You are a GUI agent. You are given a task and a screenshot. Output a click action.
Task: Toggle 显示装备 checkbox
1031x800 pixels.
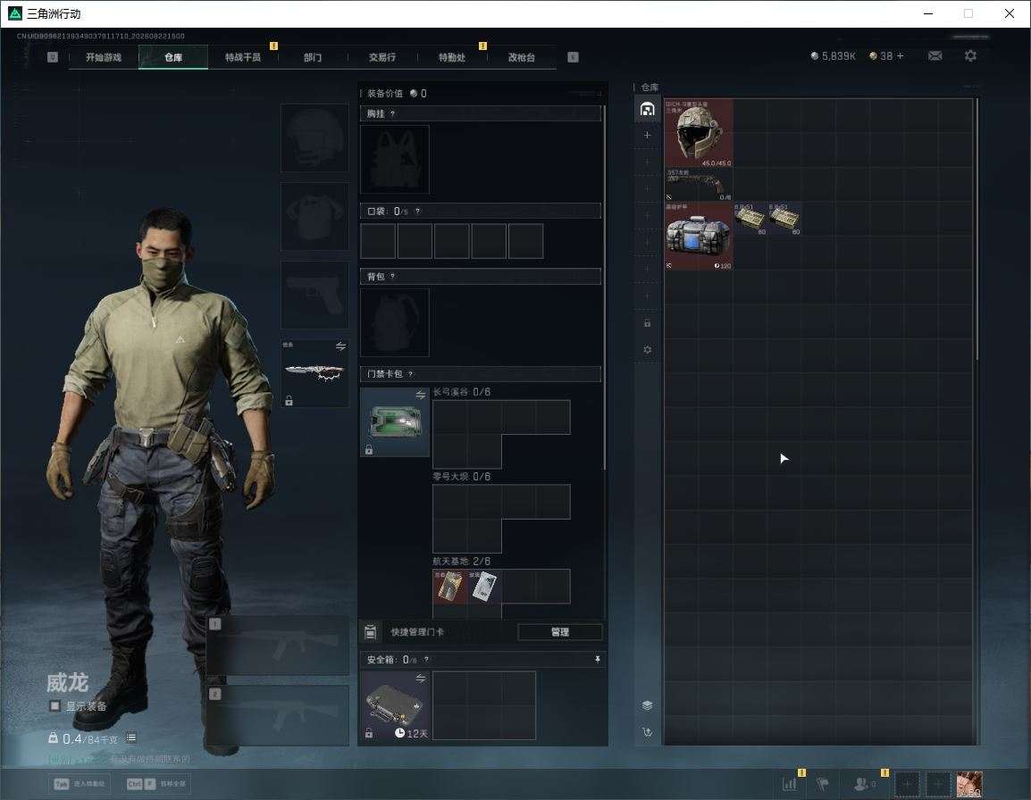point(54,706)
